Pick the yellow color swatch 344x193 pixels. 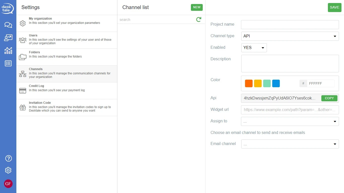pos(258,83)
